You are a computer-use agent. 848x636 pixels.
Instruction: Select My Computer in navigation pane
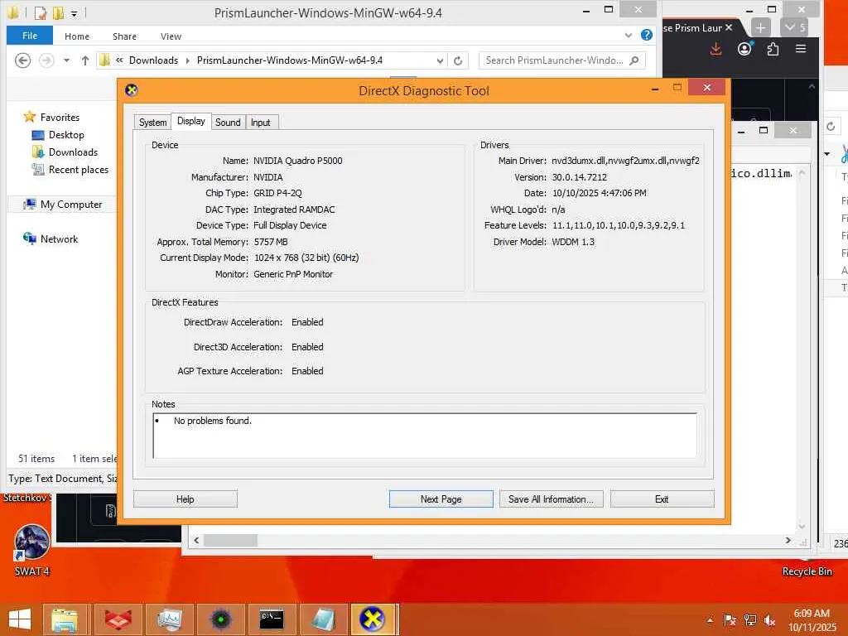[71, 205]
